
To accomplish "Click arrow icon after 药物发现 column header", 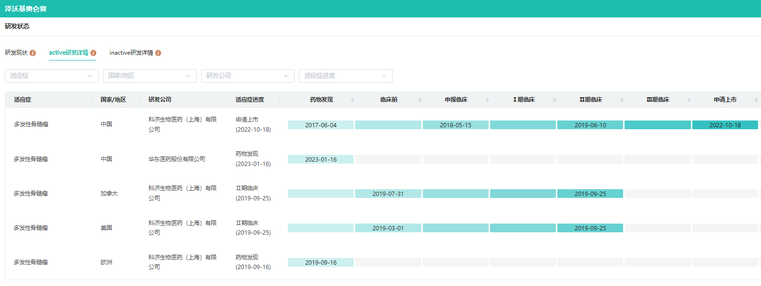I will [352, 100].
